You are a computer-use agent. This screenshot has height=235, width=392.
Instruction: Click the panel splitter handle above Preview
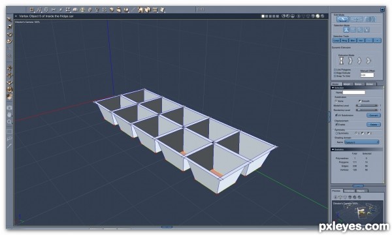358,186
